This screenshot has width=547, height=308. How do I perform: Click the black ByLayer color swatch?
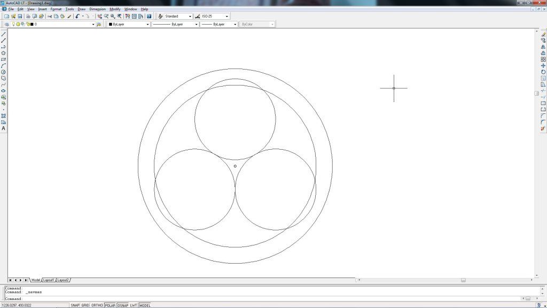[x=111, y=25]
